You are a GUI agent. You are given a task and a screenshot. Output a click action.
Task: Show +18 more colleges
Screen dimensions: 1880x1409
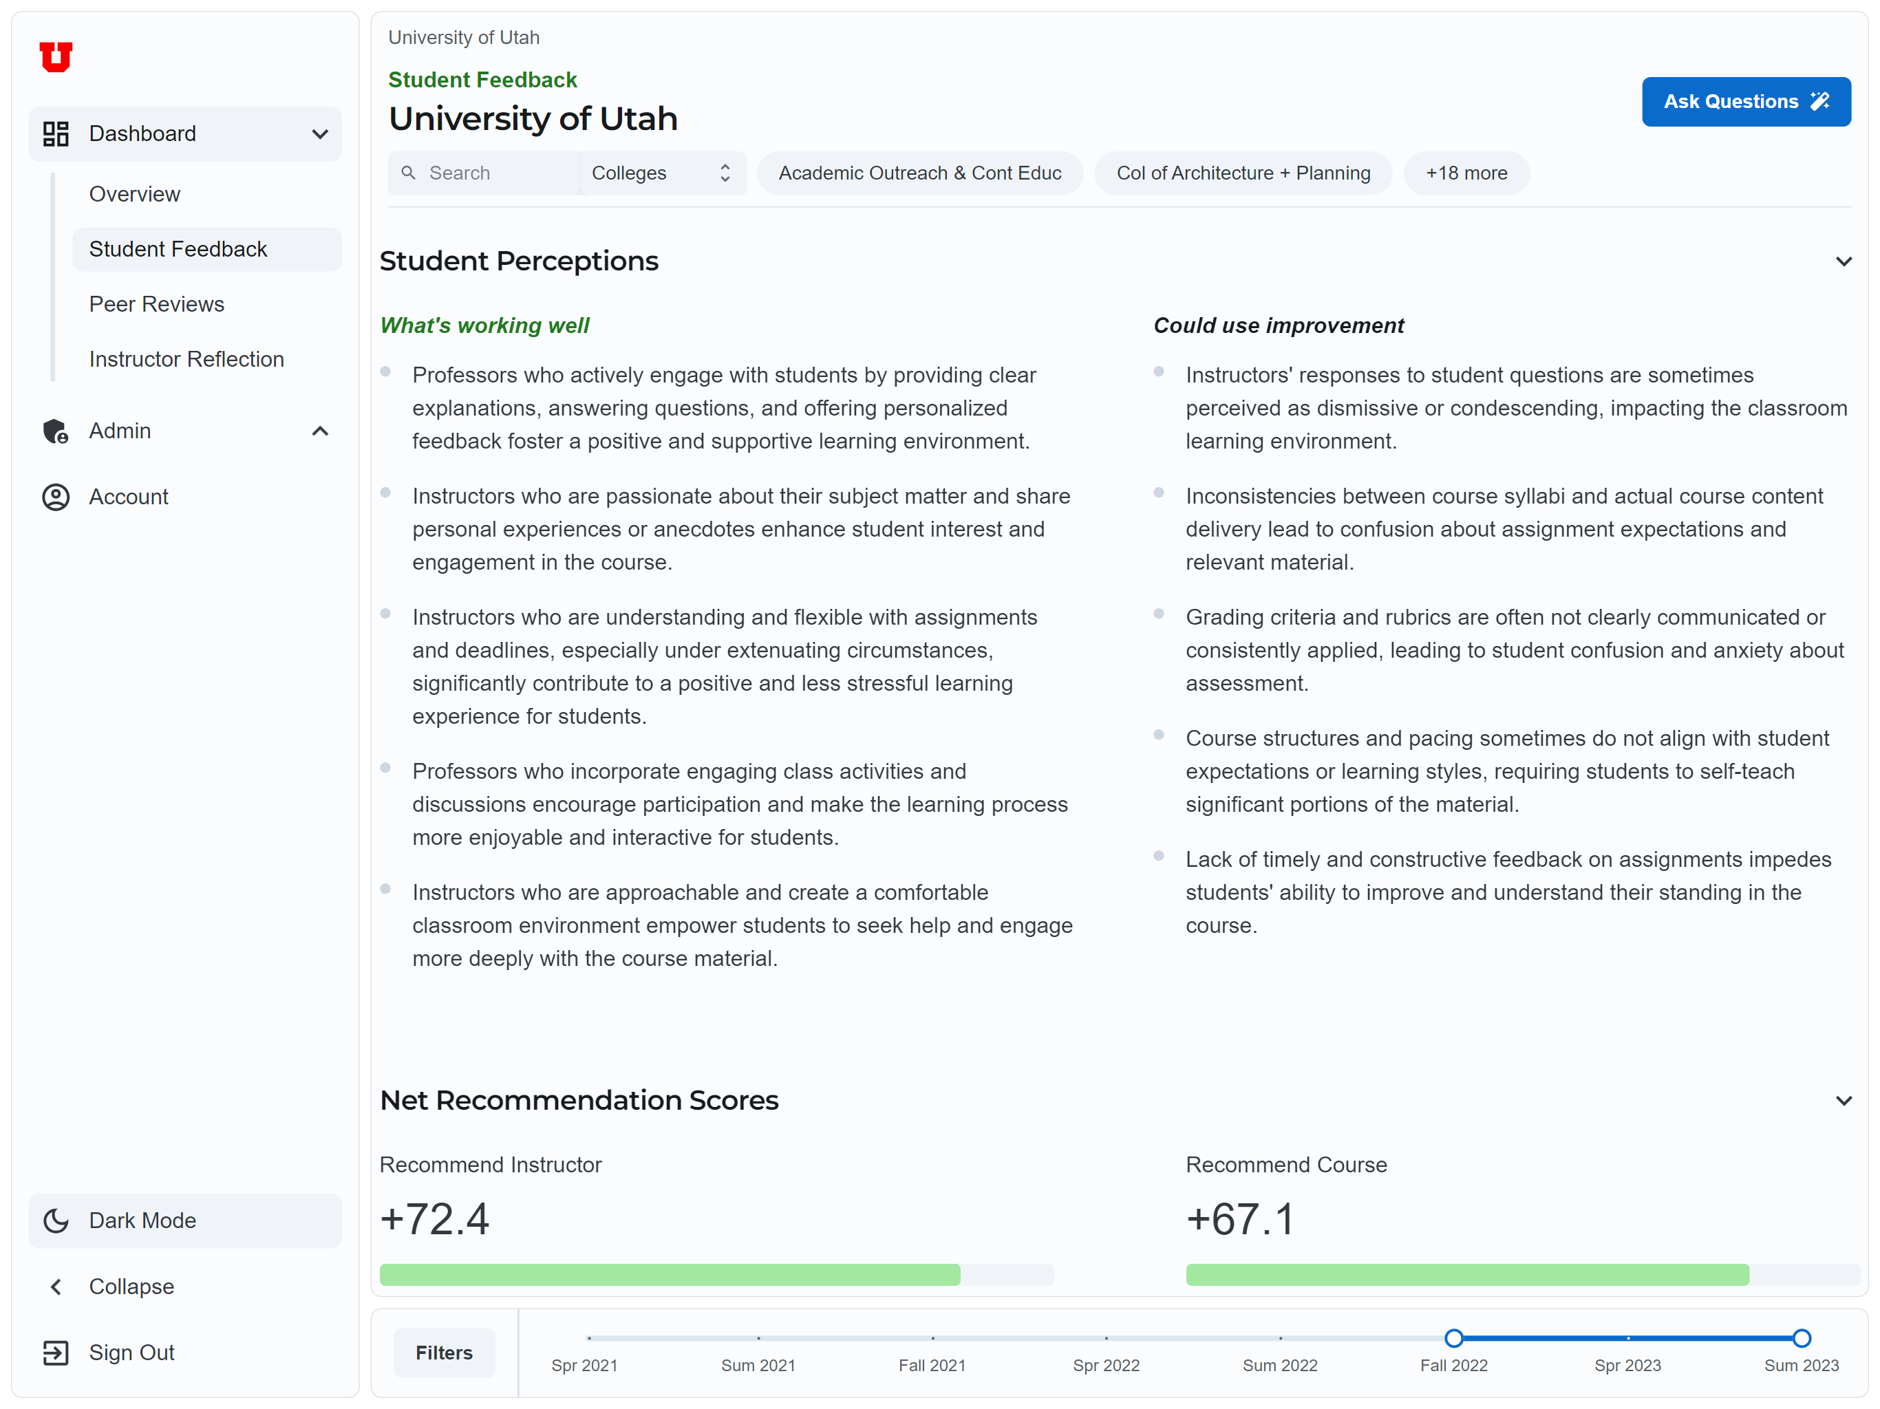pos(1466,173)
